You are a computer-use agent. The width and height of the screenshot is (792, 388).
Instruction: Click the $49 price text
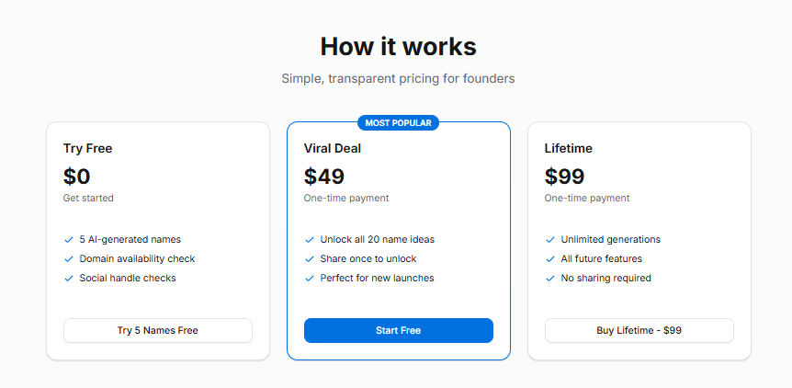coord(323,177)
